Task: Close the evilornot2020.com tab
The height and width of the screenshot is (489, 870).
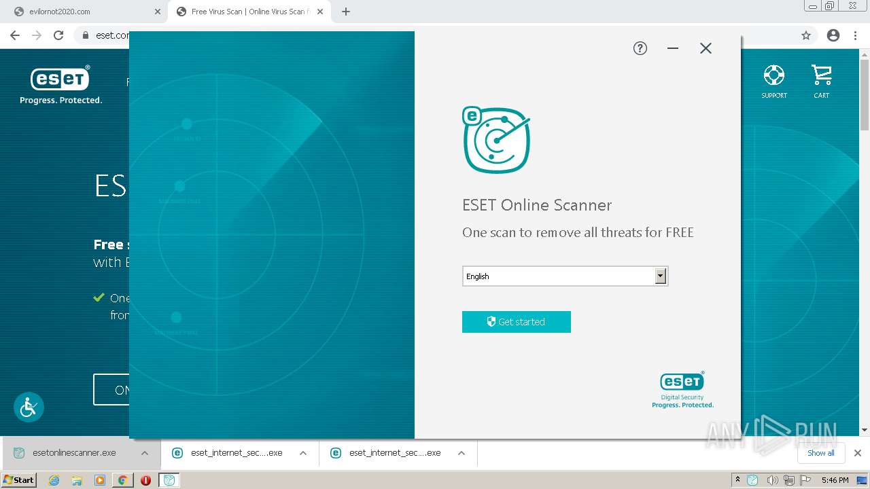Action: pyautogui.click(x=158, y=12)
